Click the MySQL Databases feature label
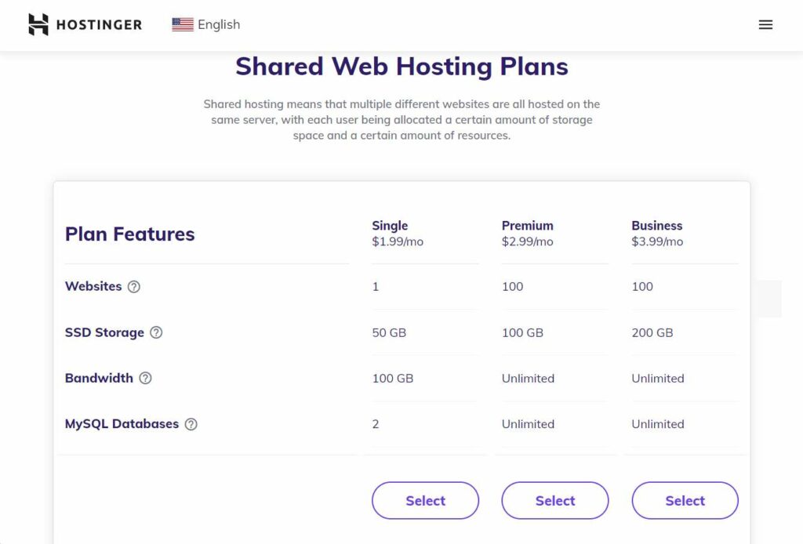 tap(122, 424)
